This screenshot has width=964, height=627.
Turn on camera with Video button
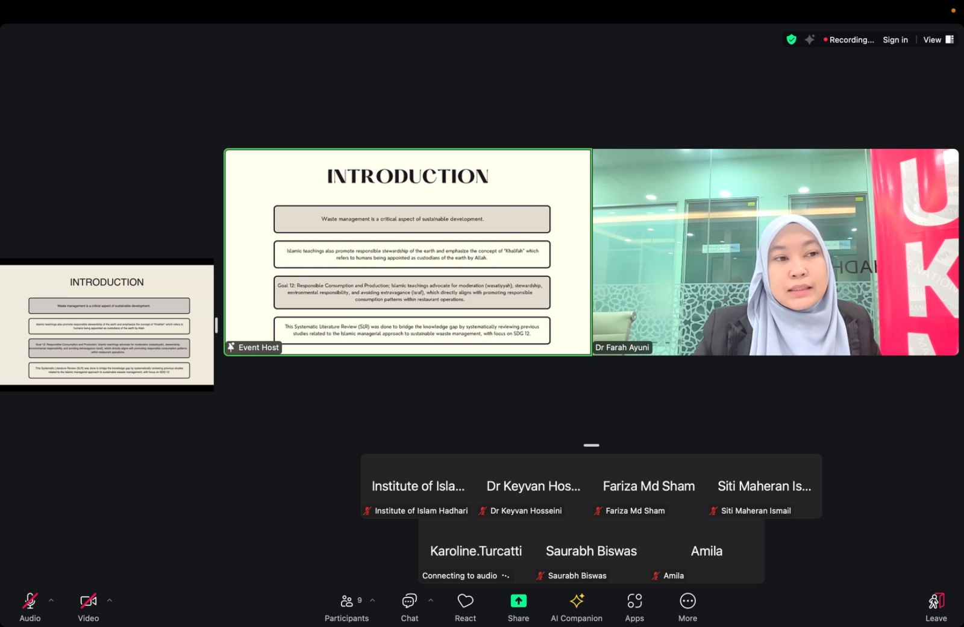click(88, 607)
